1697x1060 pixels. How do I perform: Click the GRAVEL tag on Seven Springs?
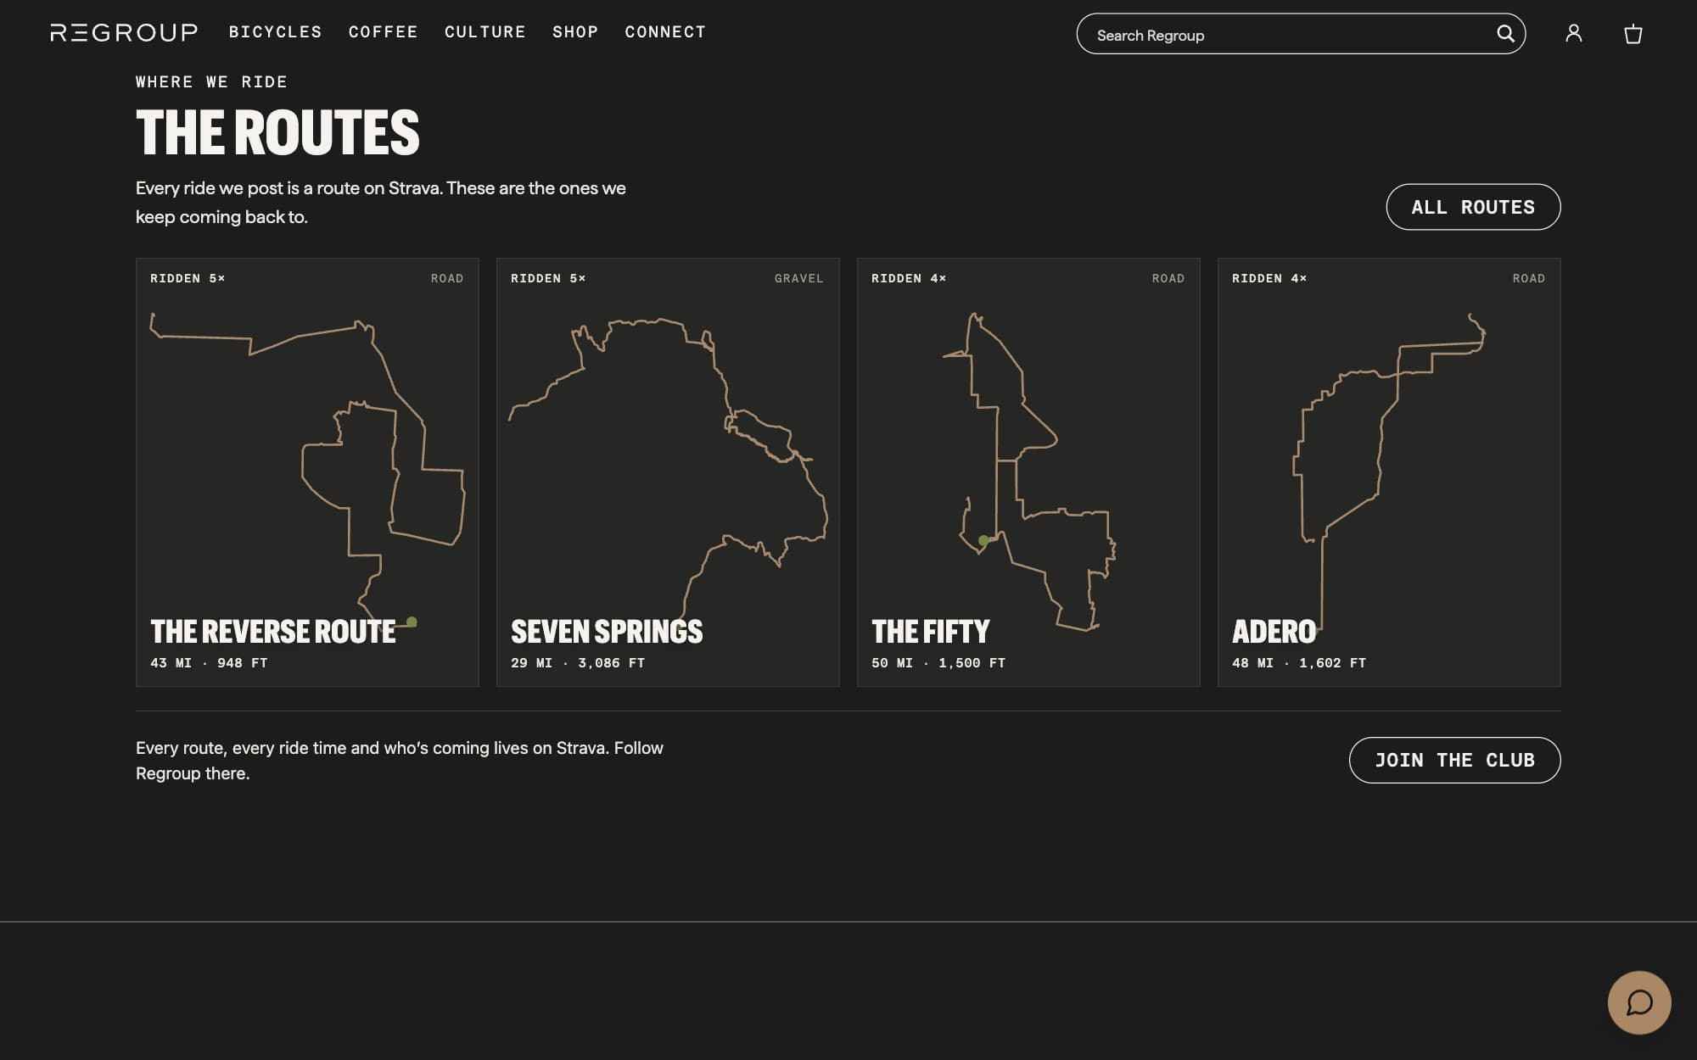tap(798, 278)
